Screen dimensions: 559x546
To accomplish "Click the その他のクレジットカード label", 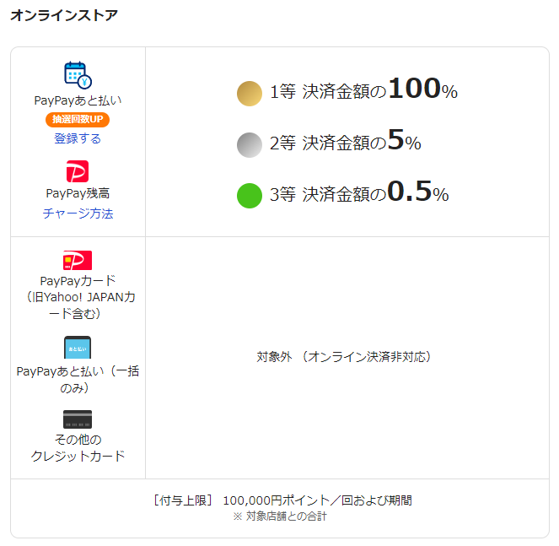I will 78,447.
